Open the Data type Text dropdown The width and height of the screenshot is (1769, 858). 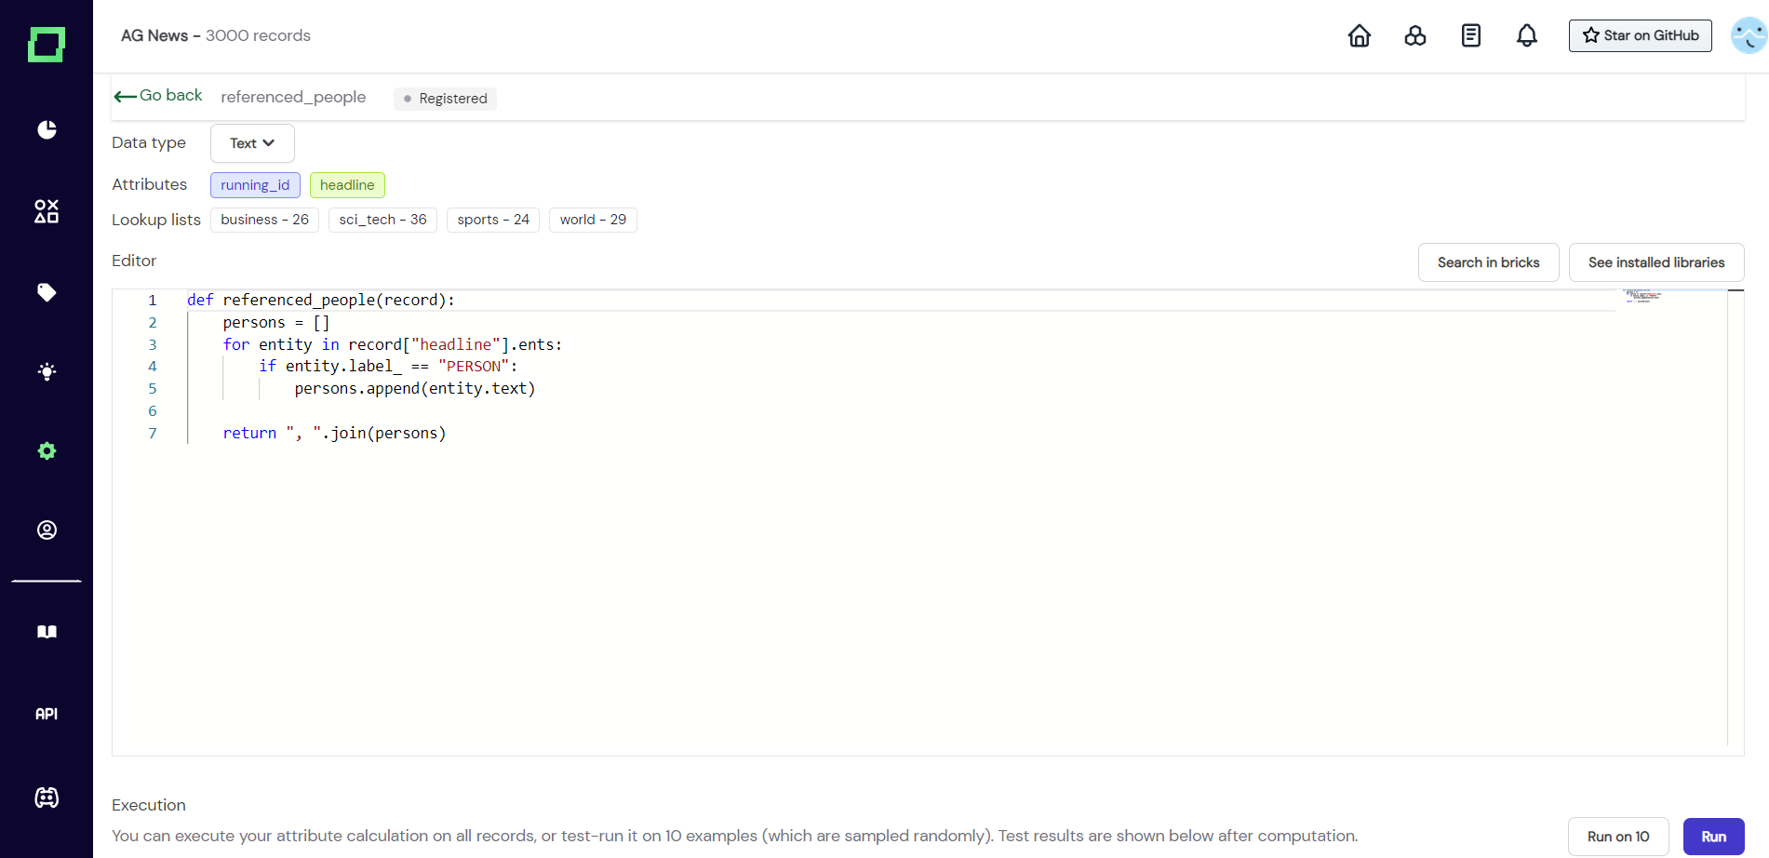click(x=252, y=143)
